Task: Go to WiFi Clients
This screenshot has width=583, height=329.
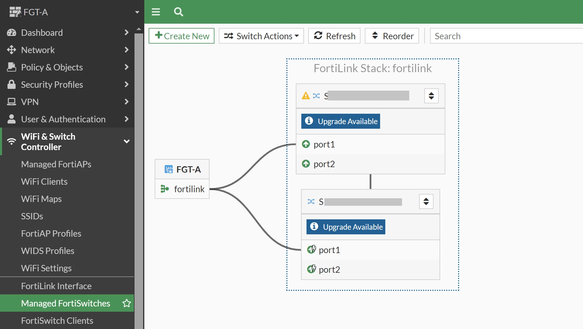Action: point(44,182)
